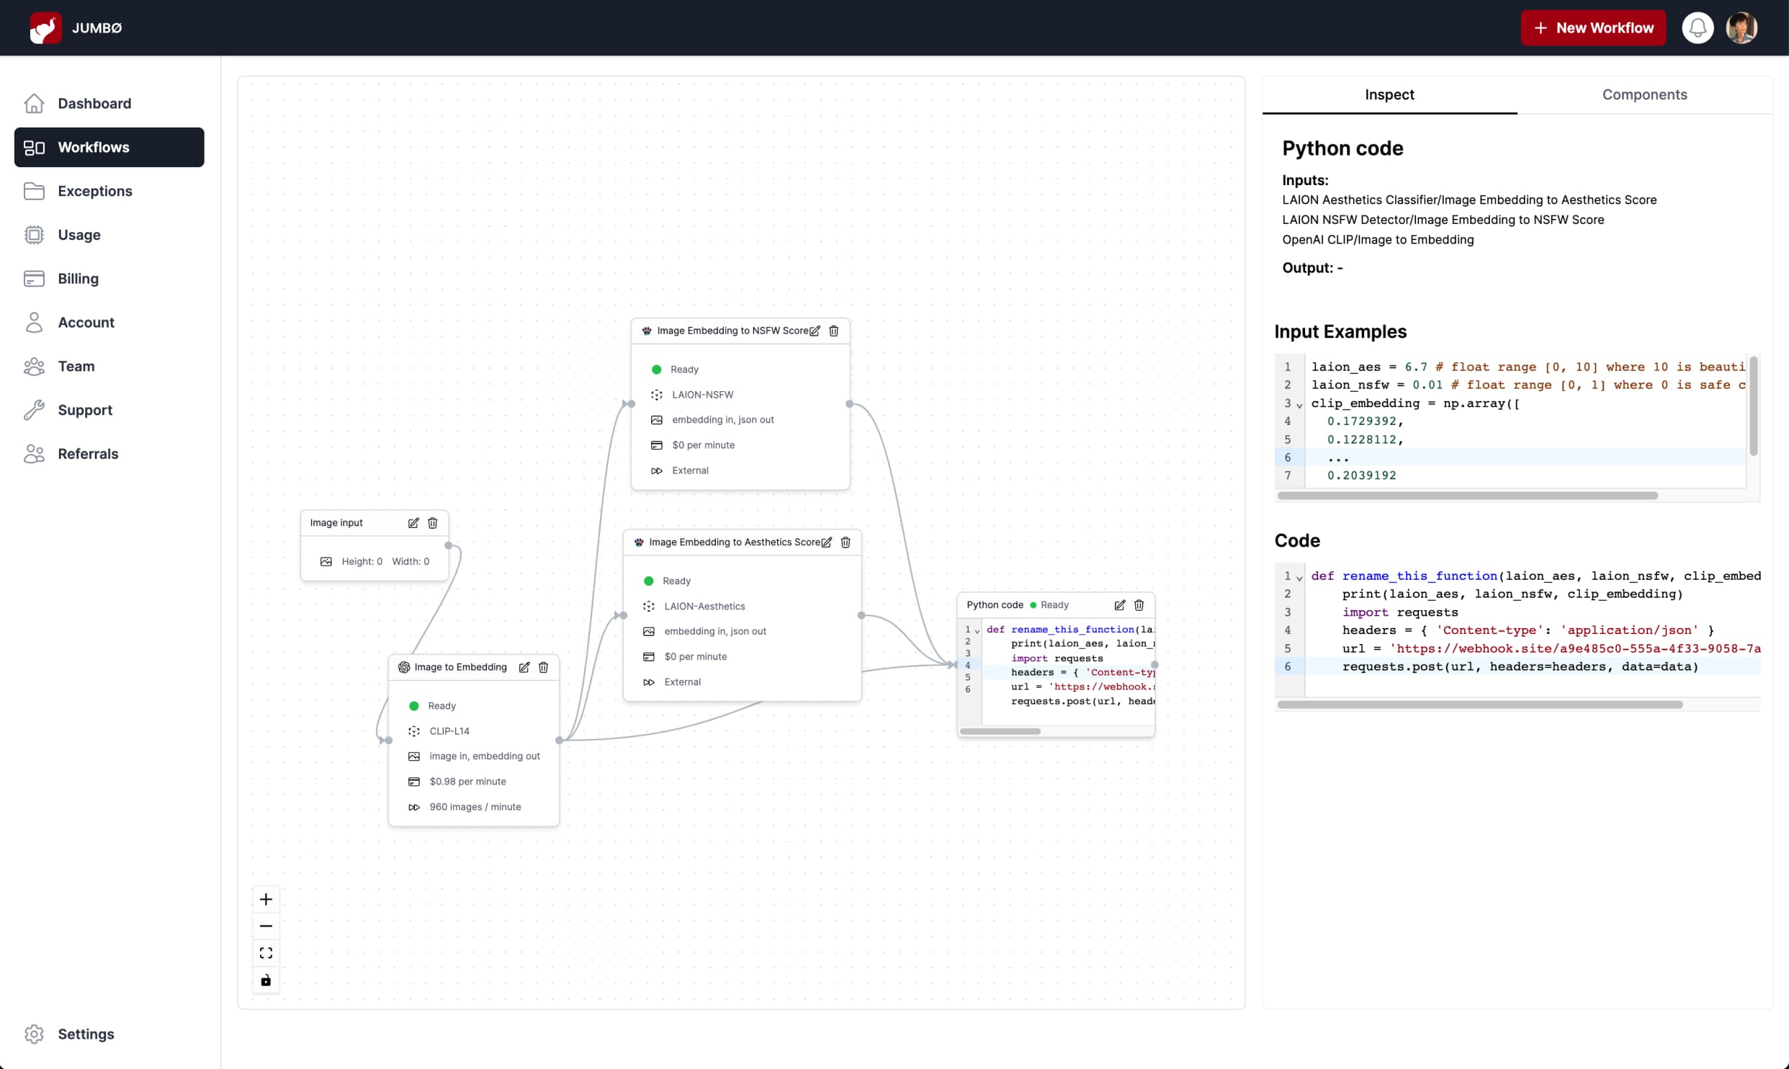Click the New Workflow button in the top bar
Image resolution: width=1789 pixels, height=1069 pixels.
click(x=1593, y=28)
